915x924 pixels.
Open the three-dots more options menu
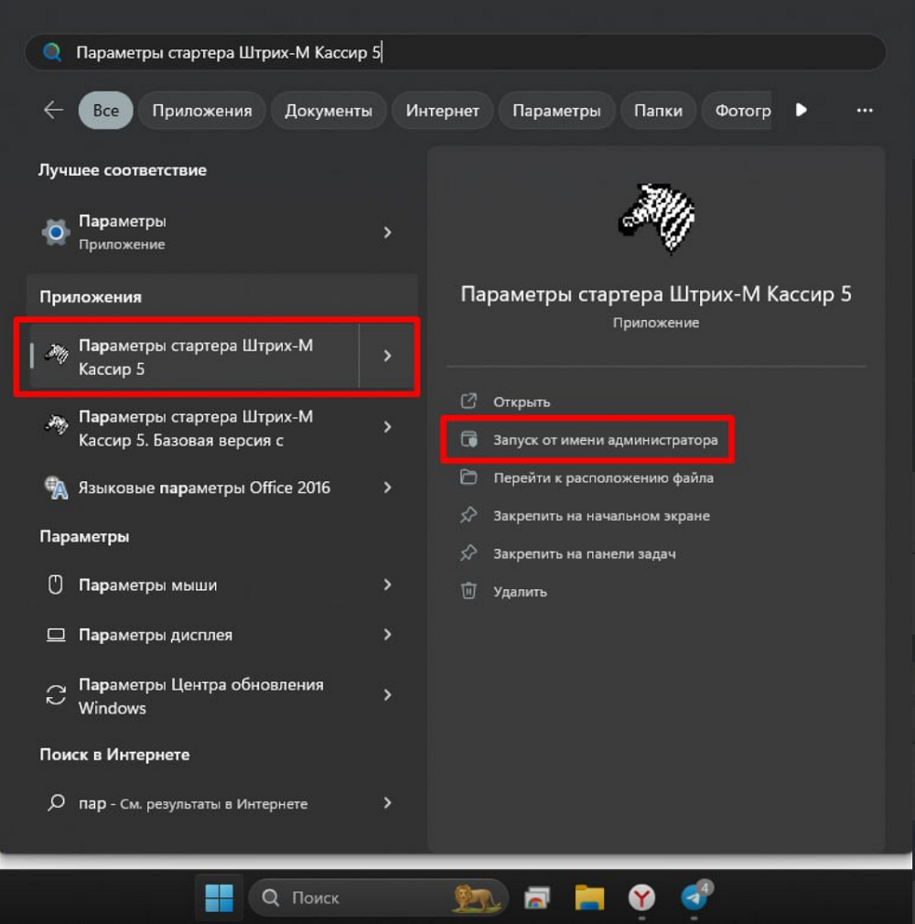click(x=865, y=110)
